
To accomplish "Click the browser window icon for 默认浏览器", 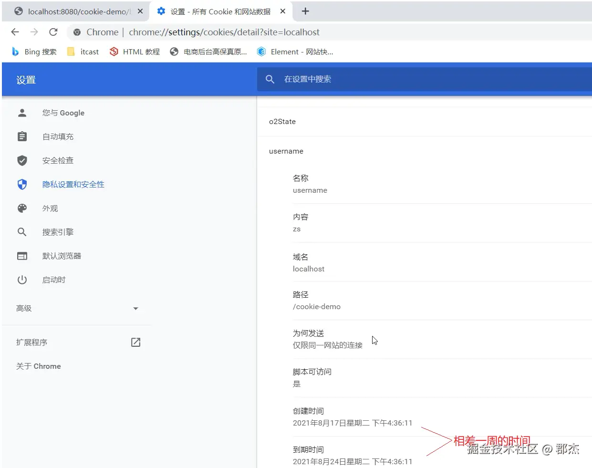I will pyautogui.click(x=22, y=256).
